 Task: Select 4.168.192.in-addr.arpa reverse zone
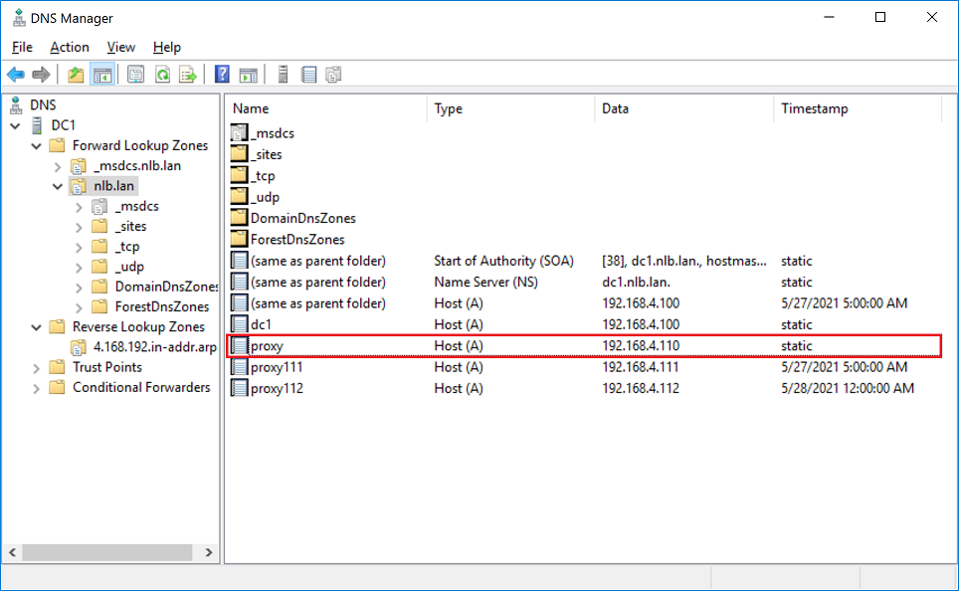click(155, 347)
